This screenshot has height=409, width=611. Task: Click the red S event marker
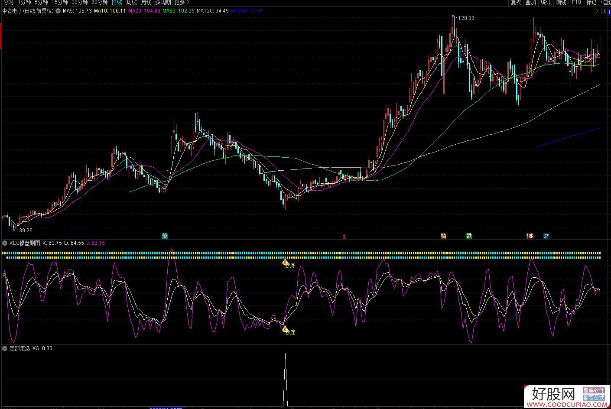[344, 237]
